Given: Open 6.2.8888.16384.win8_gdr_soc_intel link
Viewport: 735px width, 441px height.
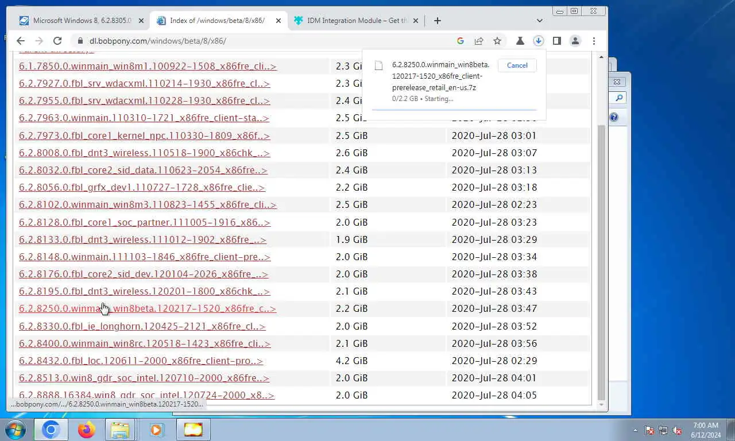Looking at the screenshot, I should 146,395.
